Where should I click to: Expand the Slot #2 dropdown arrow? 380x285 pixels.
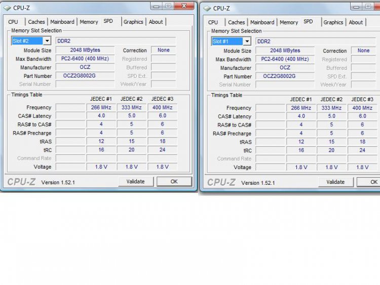click(47, 40)
